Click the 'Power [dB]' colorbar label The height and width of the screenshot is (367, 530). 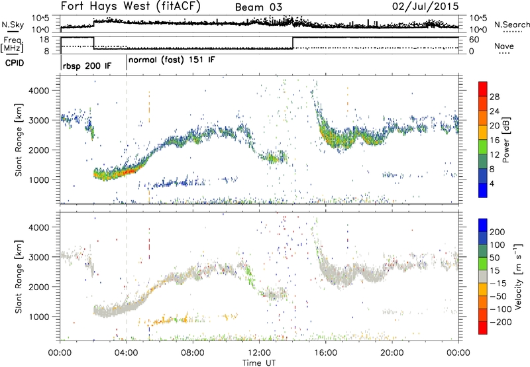click(x=506, y=140)
